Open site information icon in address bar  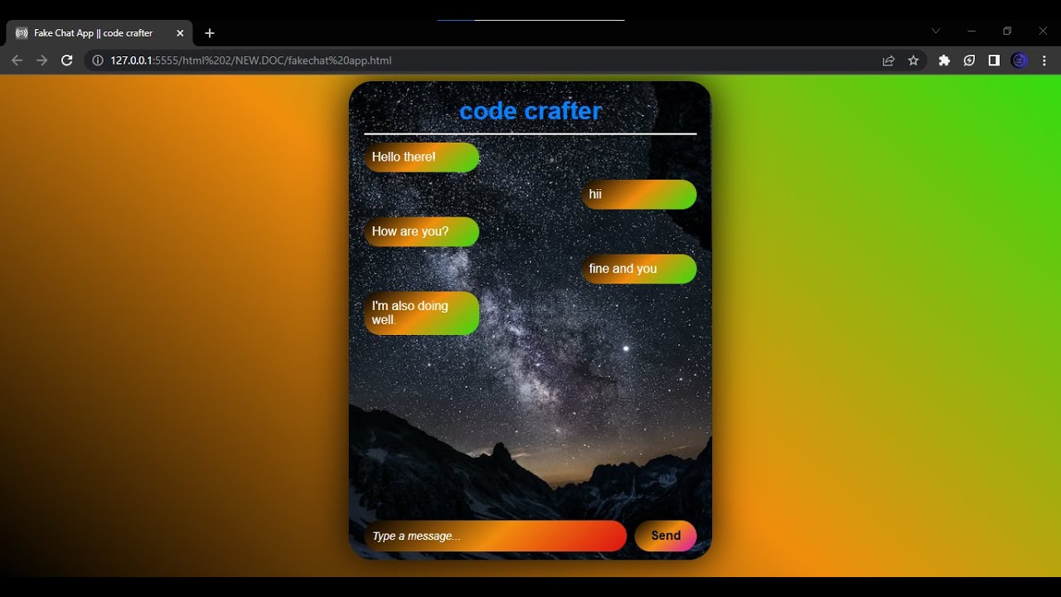97,61
